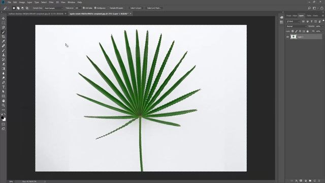325x183 pixels.
Task: Open the Kind layer filter dropdown
Action: (x=293, y=21)
